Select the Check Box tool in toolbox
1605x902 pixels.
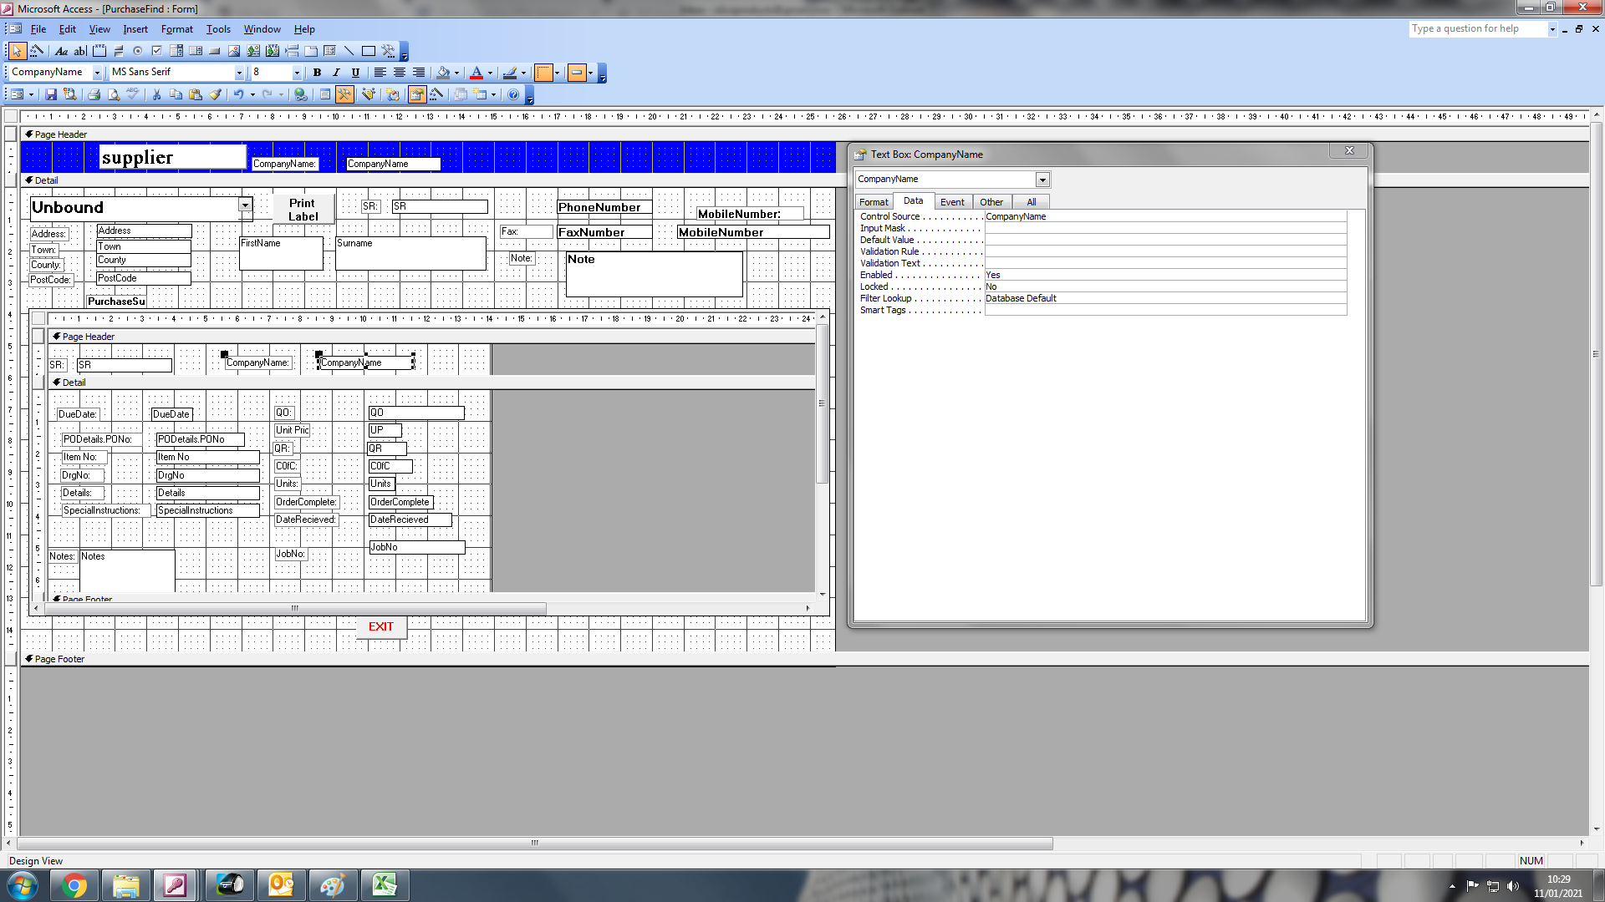pos(156,51)
